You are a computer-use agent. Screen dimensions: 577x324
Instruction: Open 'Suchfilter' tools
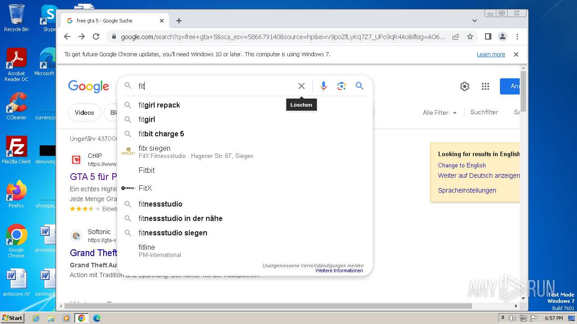[x=484, y=112]
